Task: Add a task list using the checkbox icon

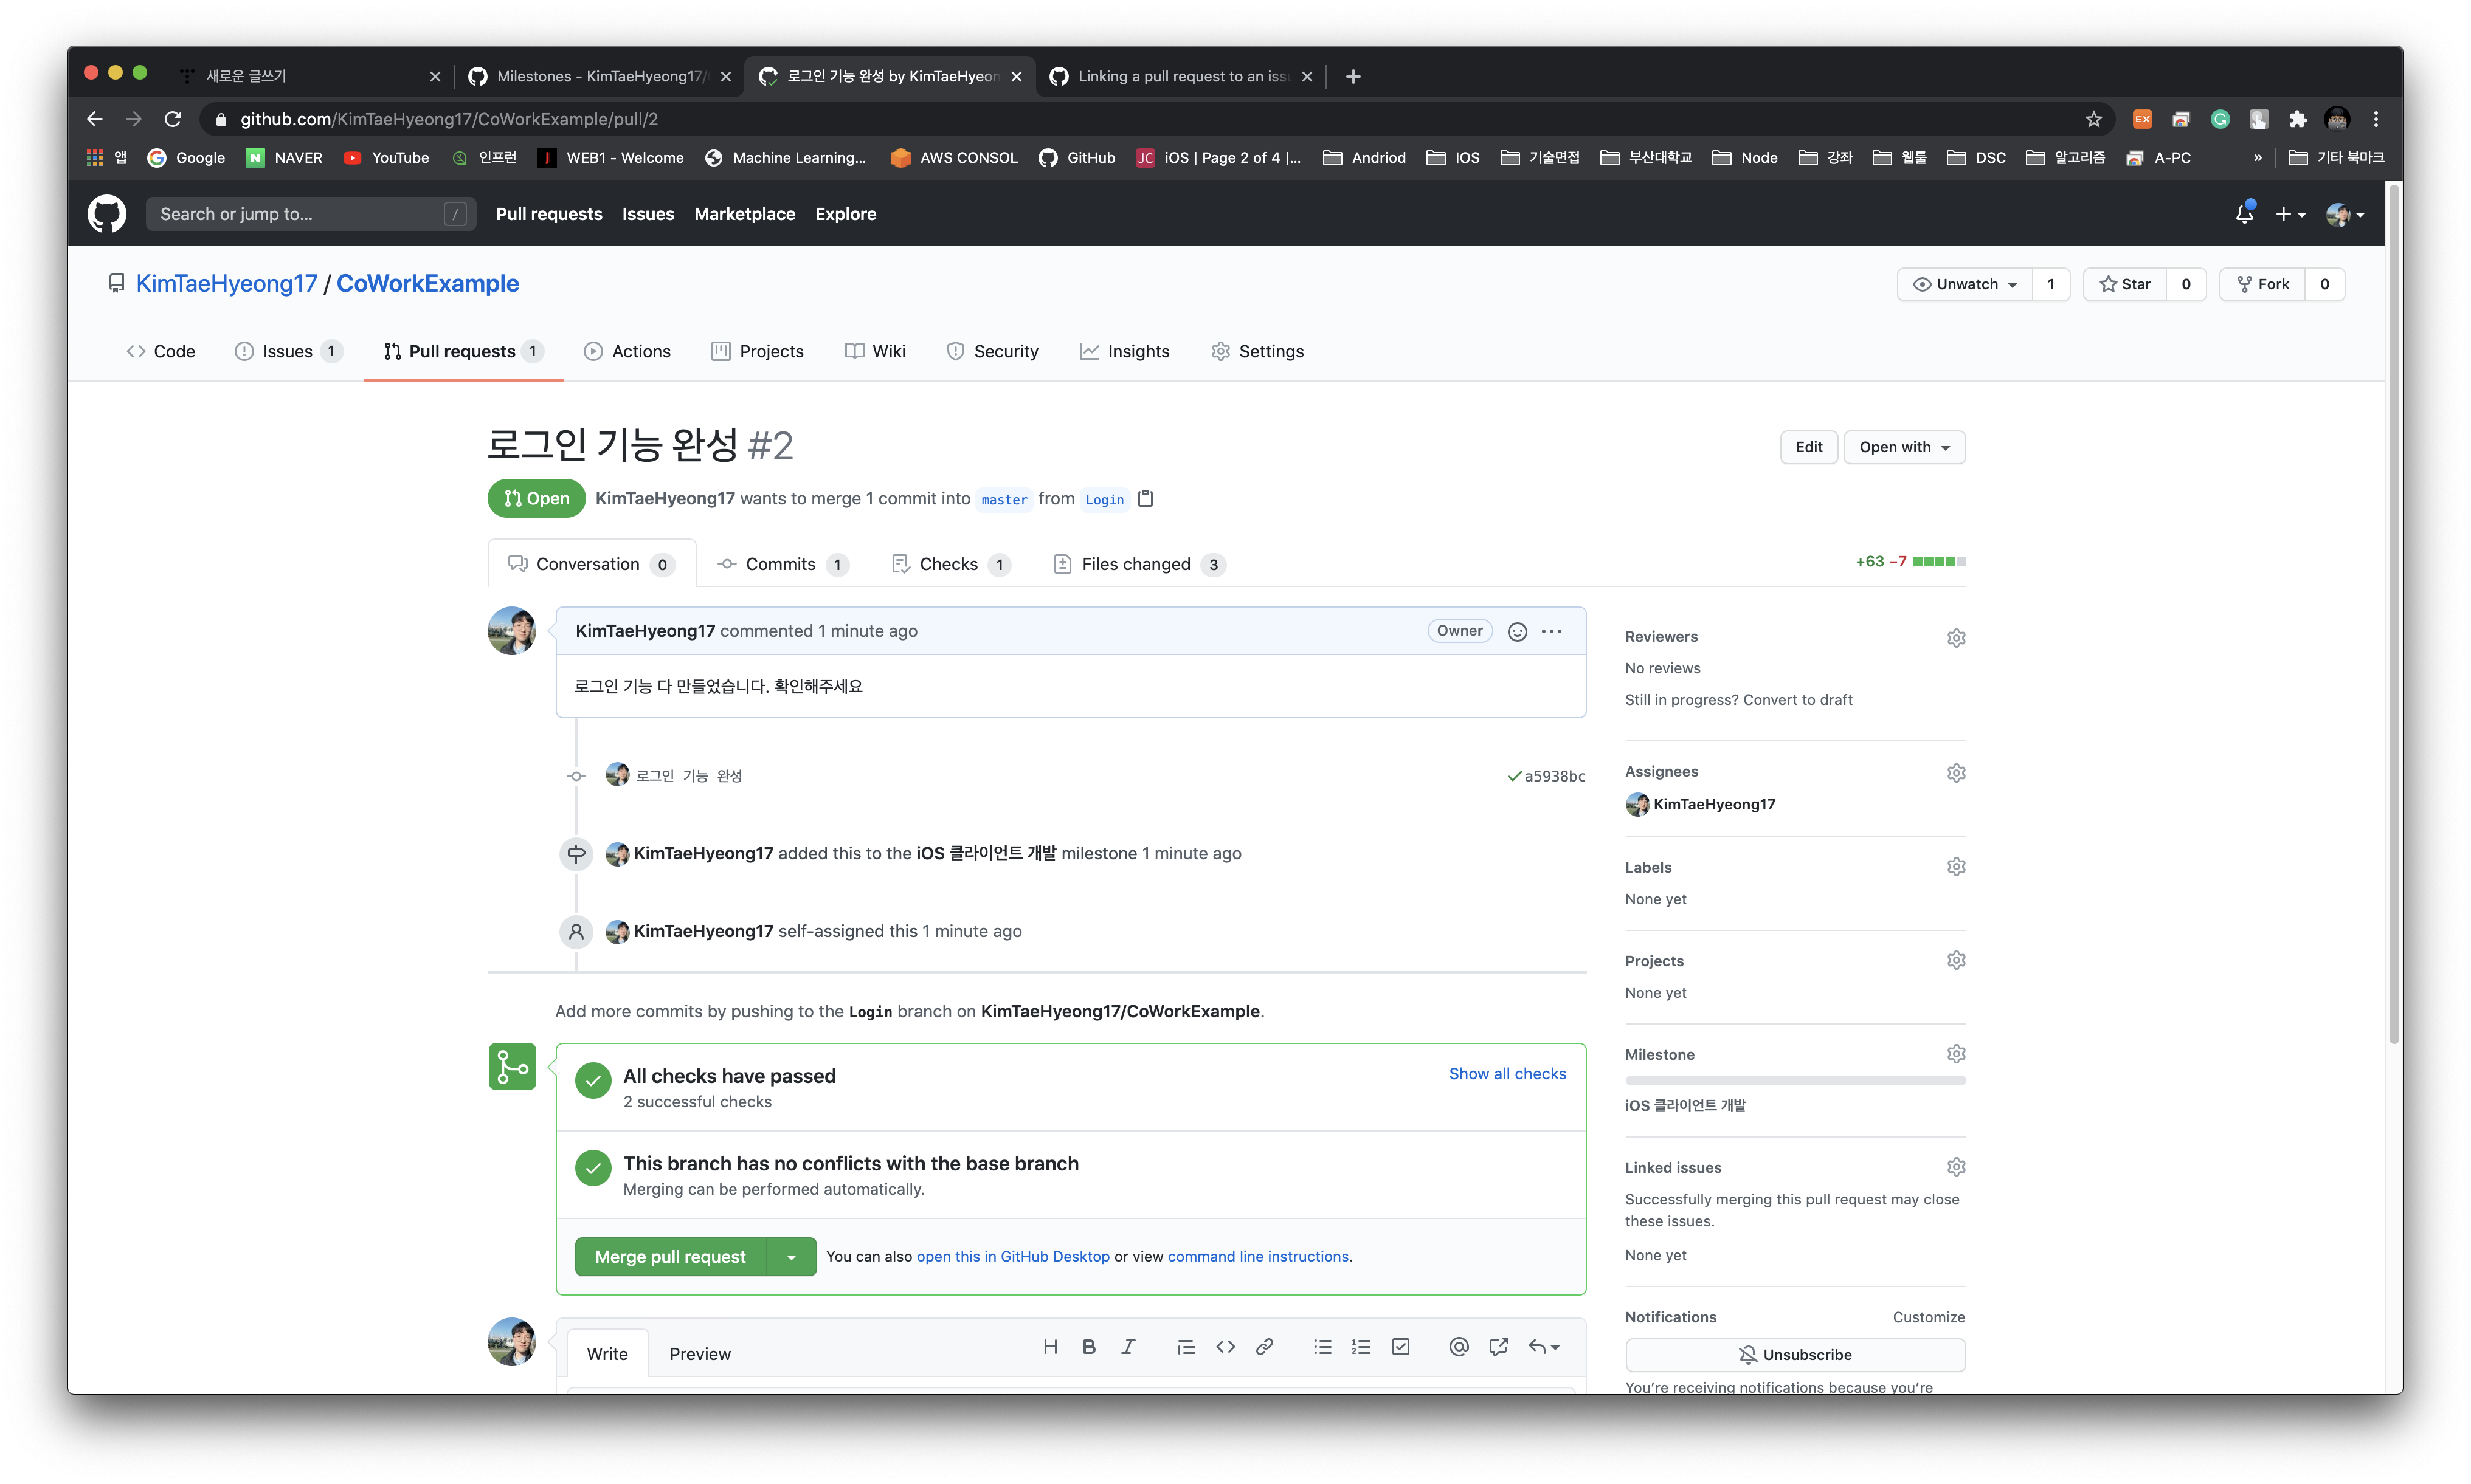Action: 1400,1347
